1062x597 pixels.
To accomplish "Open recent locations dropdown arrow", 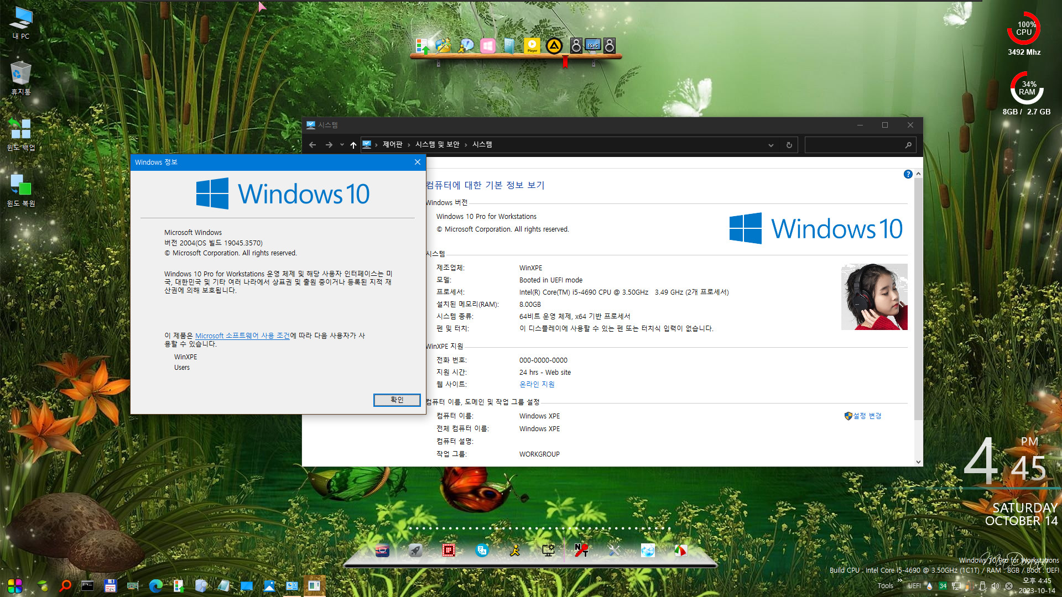I will click(342, 145).
